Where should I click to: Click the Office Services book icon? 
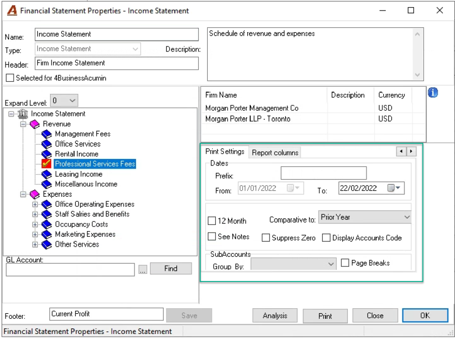click(x=47, y=144)
